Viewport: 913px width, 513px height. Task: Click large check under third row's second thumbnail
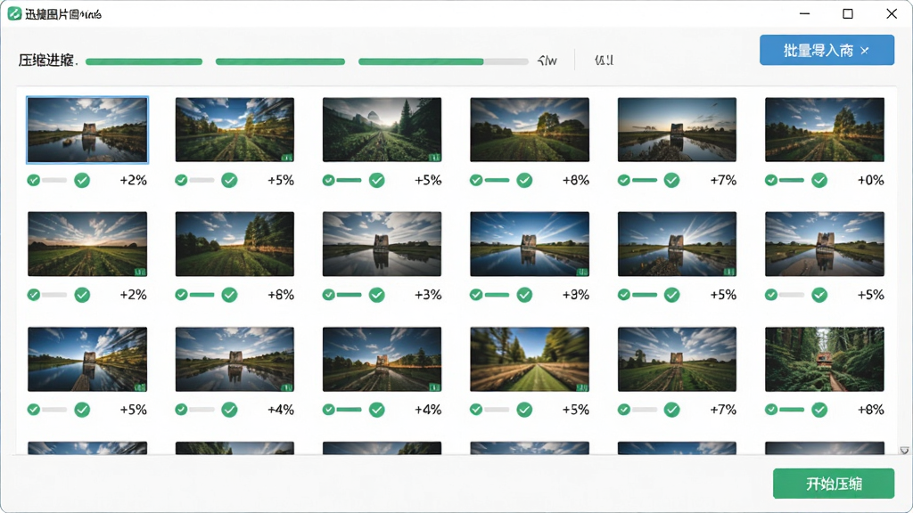(229, 410)
